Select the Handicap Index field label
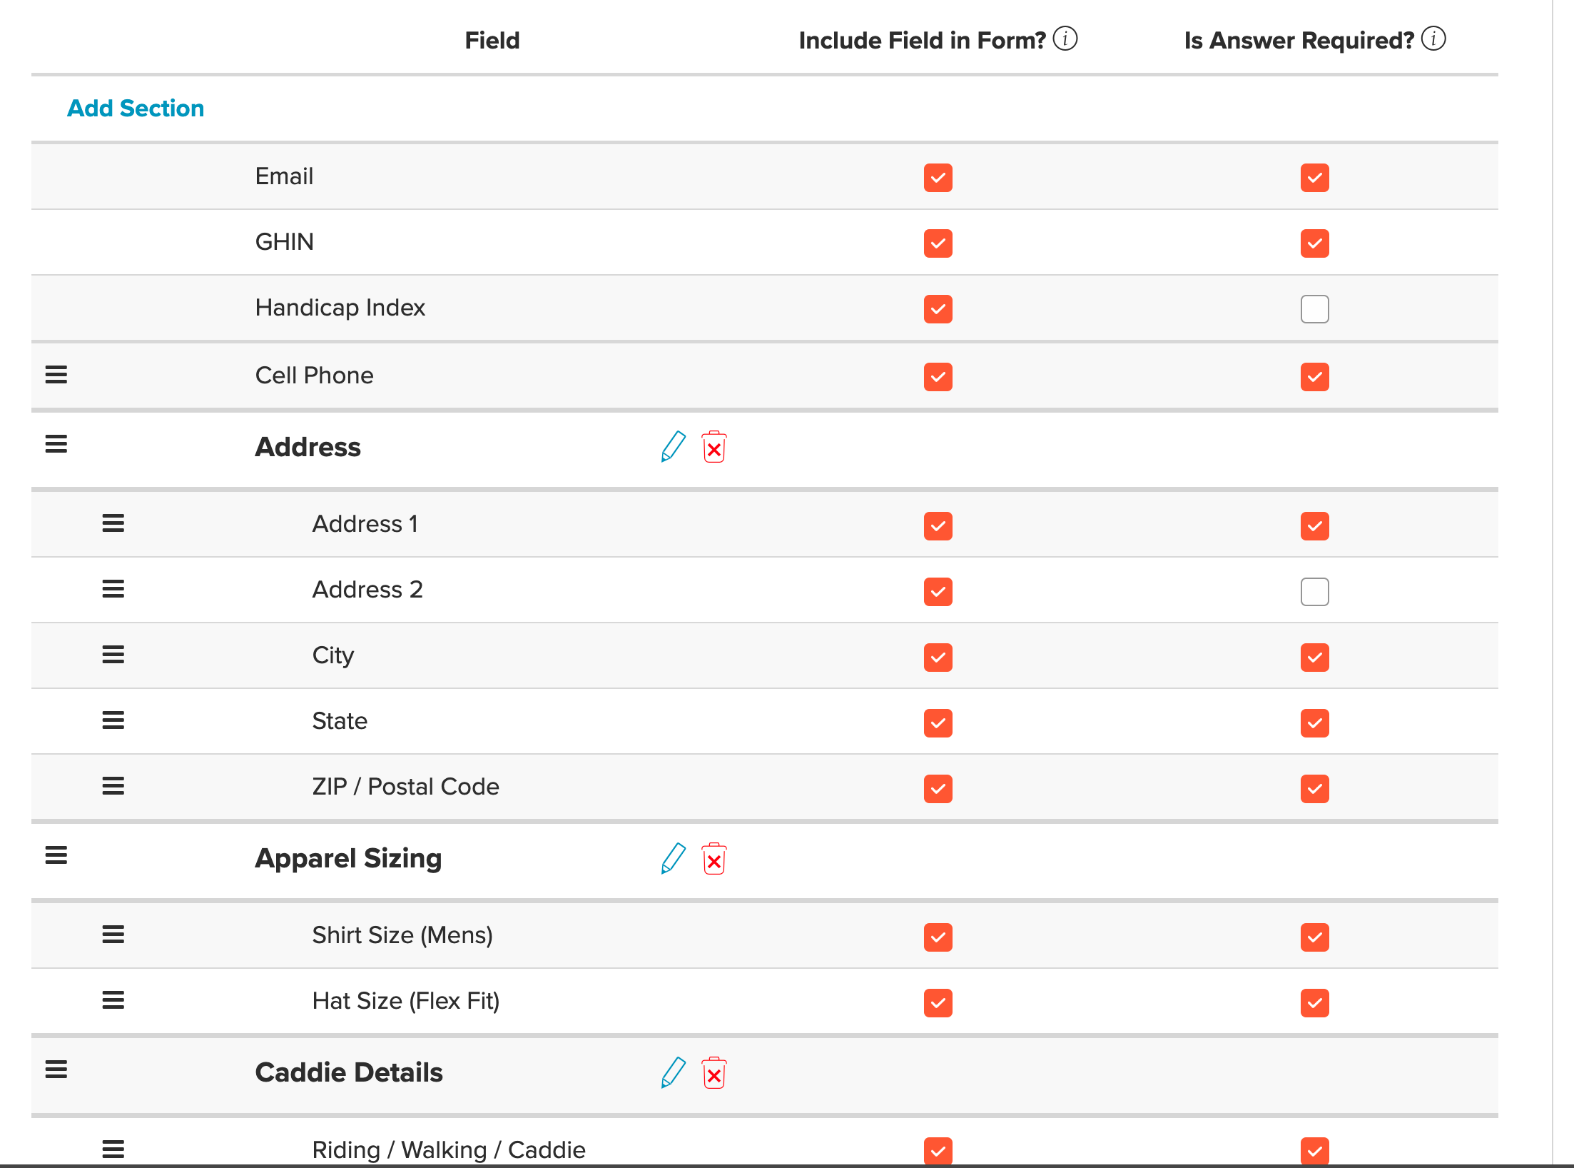Screen dimensions: 1574x1168 tap(340, 308)
